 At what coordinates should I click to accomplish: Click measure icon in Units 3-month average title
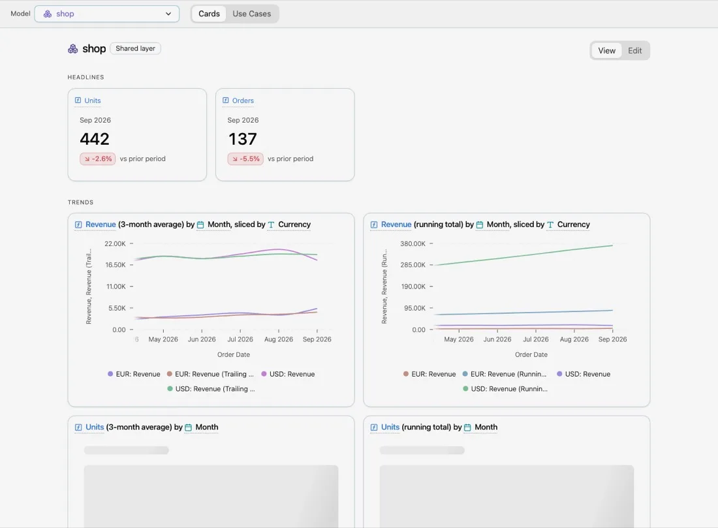[78, 427]
